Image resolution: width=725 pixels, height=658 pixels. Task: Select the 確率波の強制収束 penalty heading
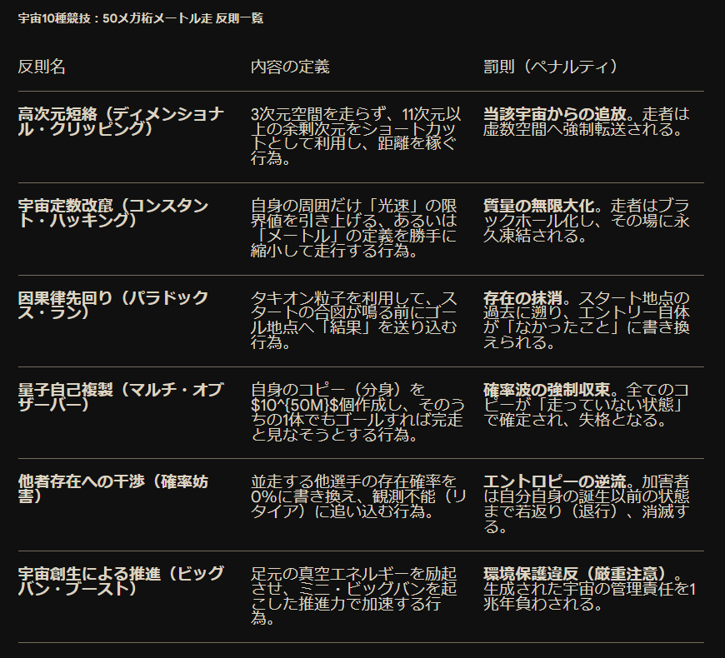point(542,389)
